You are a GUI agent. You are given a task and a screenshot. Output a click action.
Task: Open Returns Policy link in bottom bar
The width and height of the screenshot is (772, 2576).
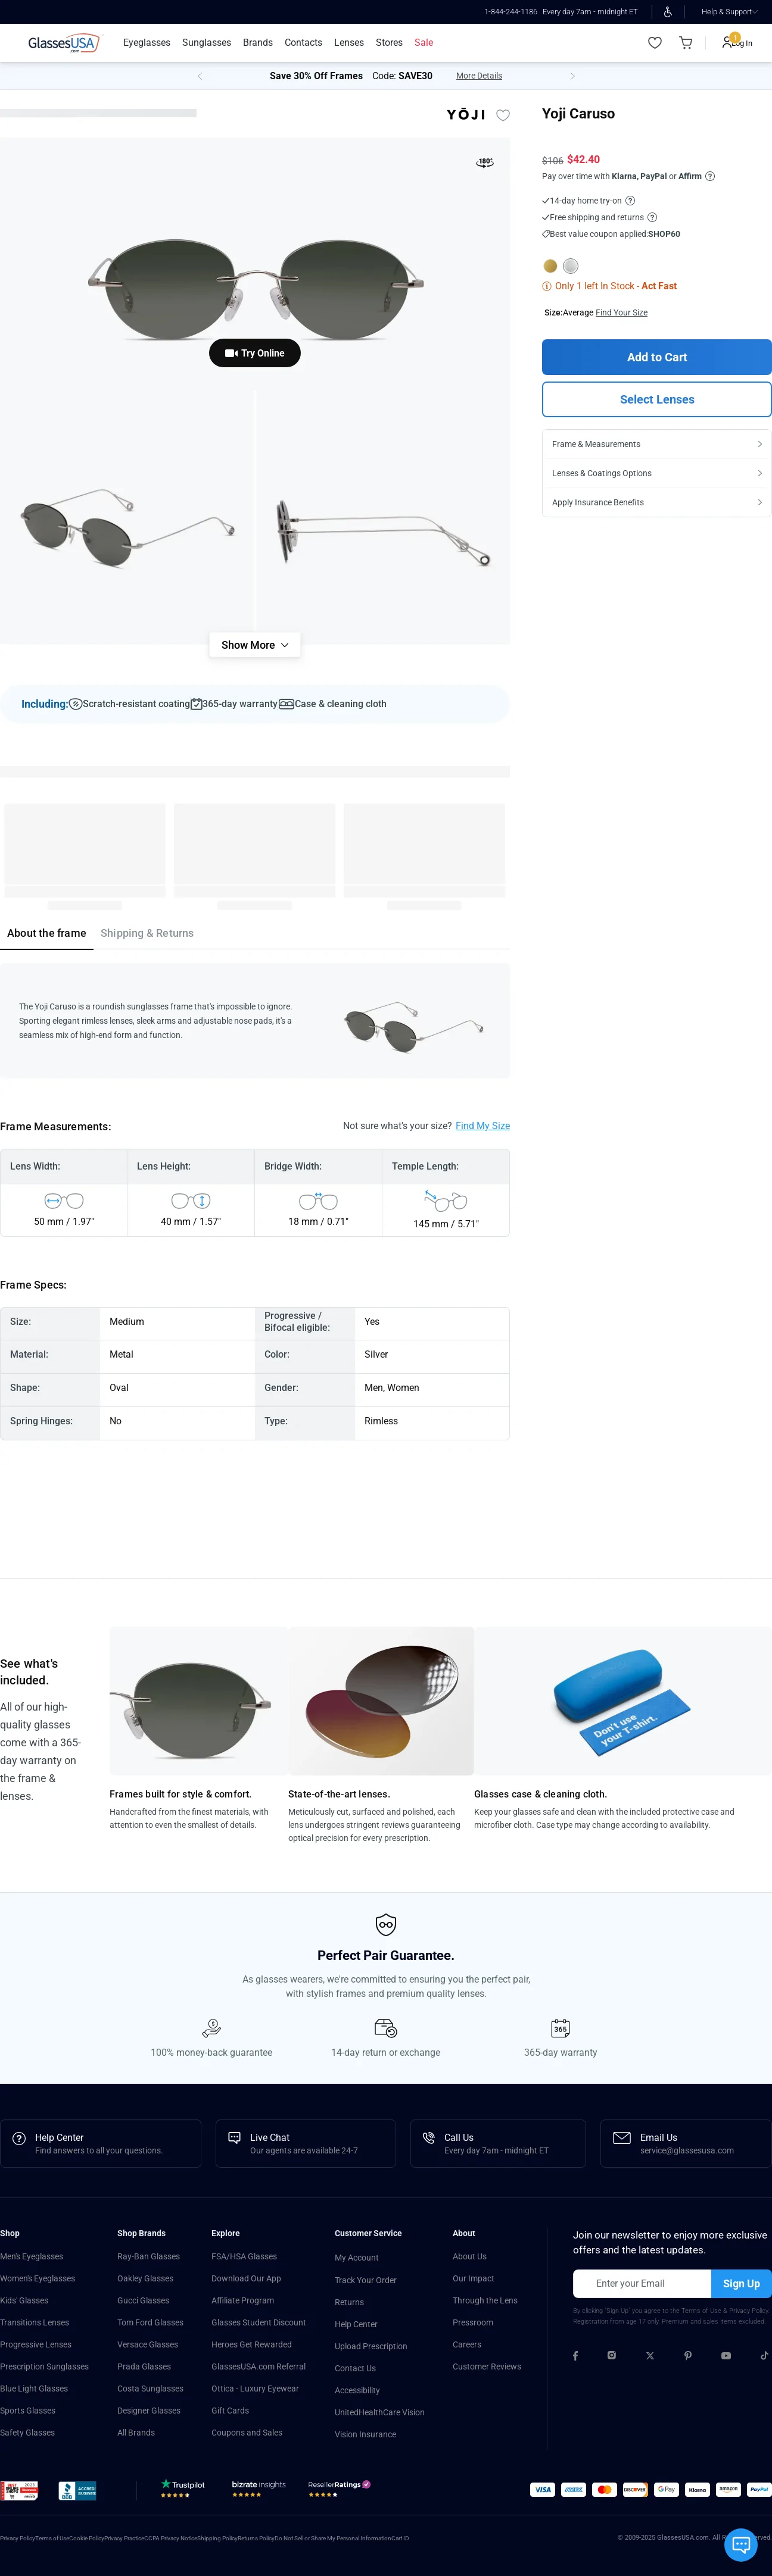tap(256, 2538)
